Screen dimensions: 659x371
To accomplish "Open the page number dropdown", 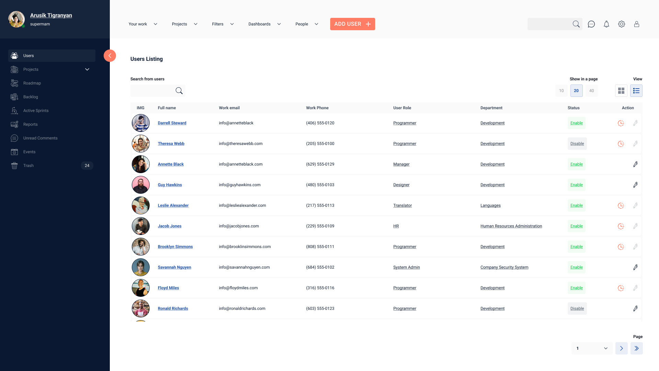I will (x=592, y=348).
